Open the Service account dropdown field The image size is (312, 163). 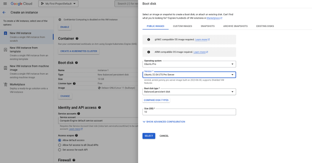pos(98,121)
